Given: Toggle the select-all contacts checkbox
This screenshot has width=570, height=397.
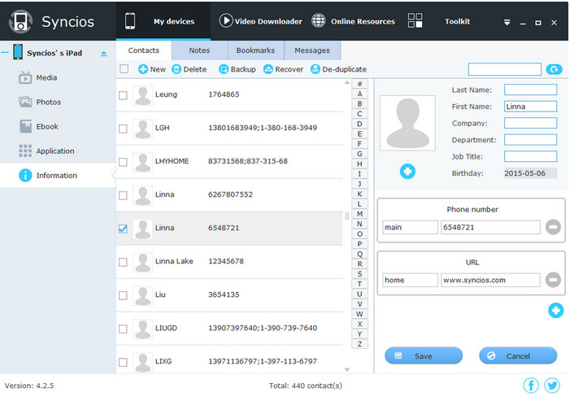Looking at the screenshot, I should 124,68.
